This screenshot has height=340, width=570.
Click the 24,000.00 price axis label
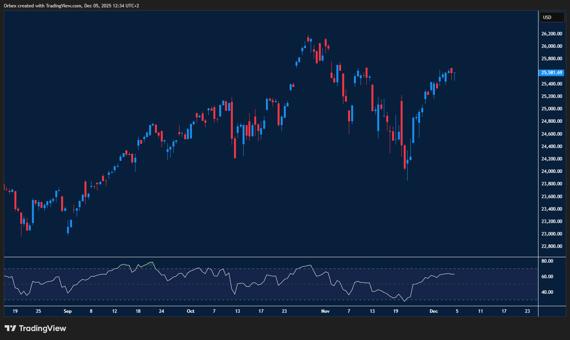click(x=552, y=171)
